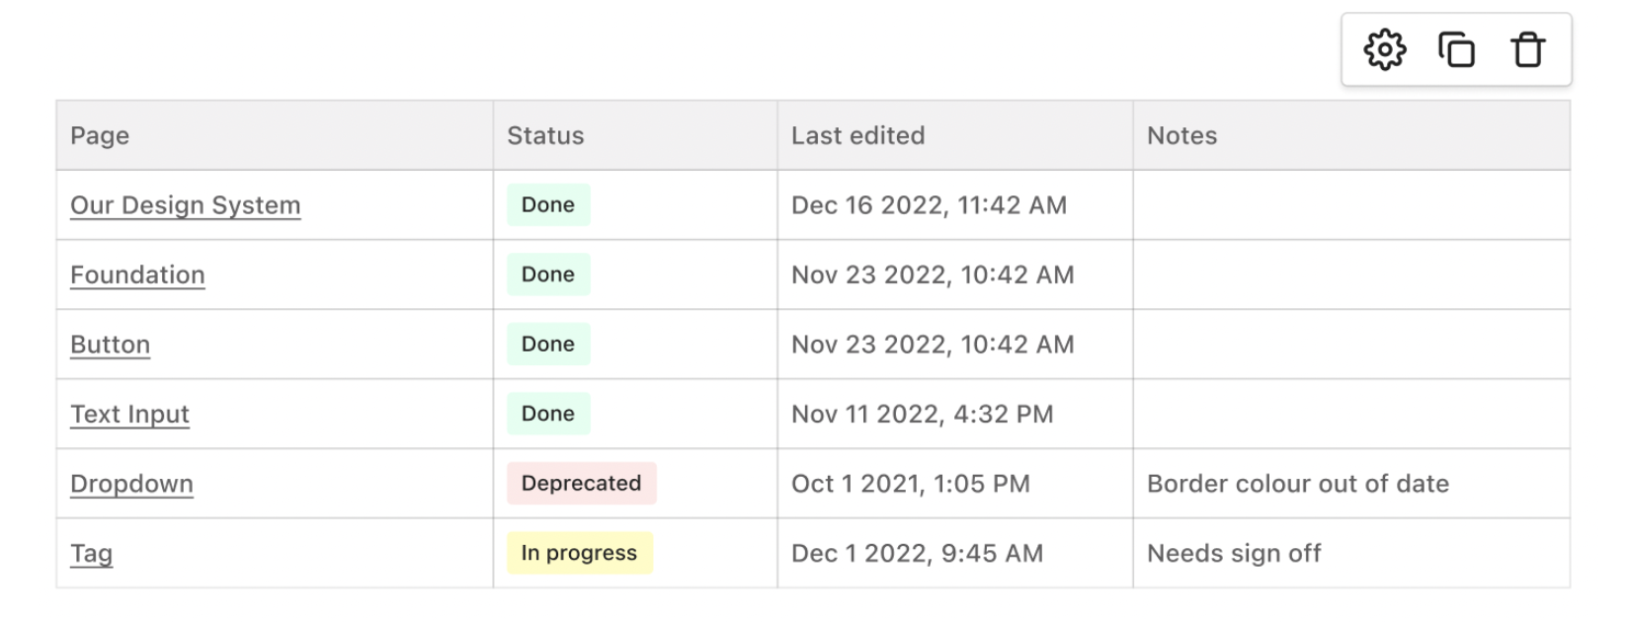Select the "Deprecated" status badge
The image size is (1630, 622).
(x=581, y=483)
